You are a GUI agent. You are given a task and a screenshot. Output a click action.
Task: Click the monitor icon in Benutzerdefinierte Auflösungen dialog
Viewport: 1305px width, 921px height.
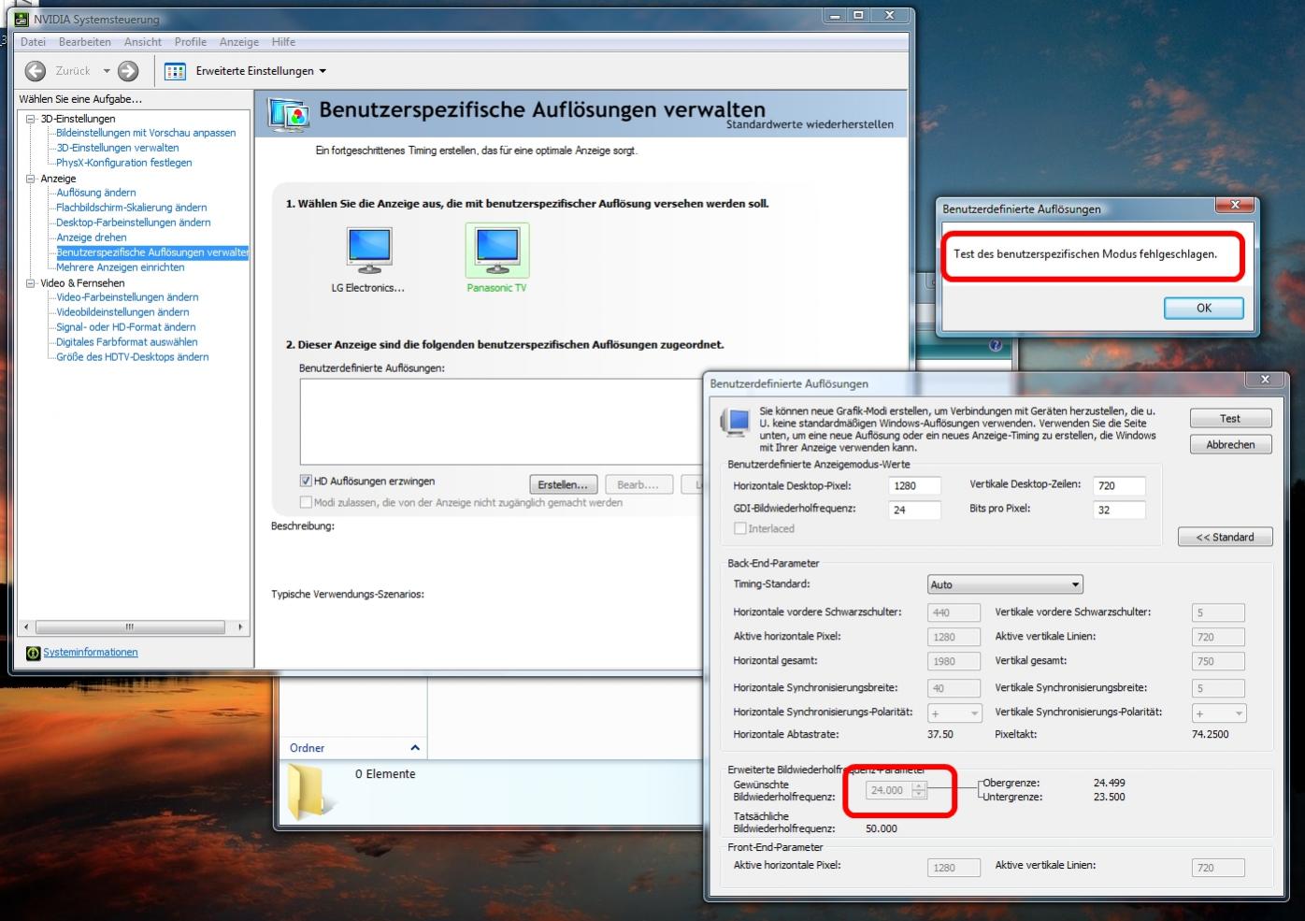pos(737,423)
